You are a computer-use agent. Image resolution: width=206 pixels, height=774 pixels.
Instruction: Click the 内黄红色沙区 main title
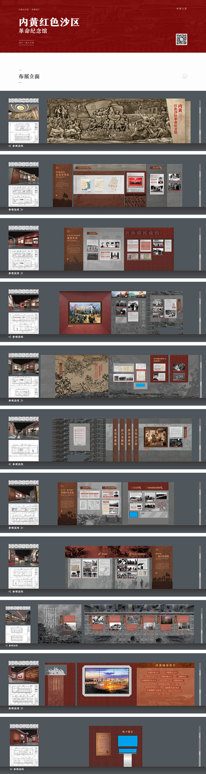click(x=49, y=22)
